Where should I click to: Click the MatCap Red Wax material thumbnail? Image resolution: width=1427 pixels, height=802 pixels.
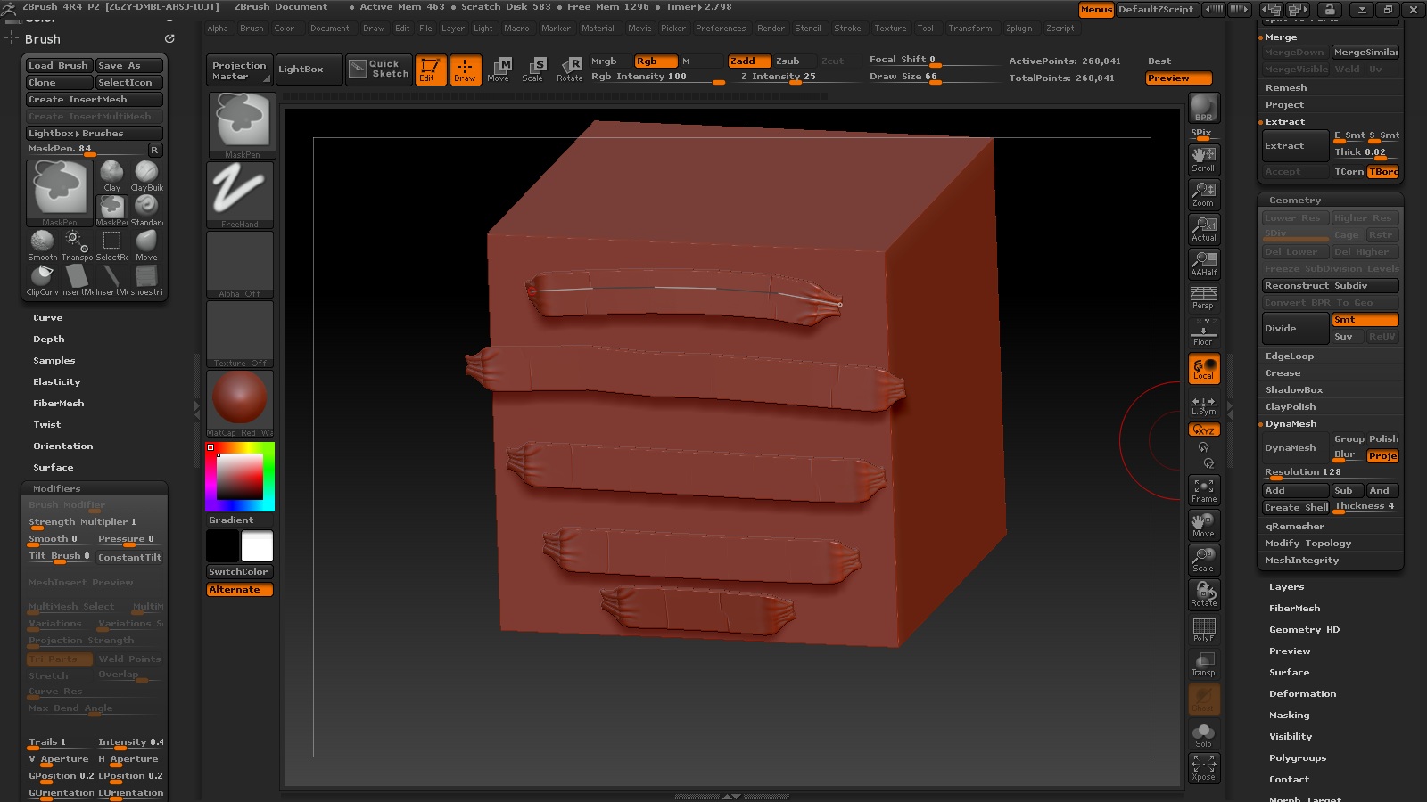pyautogui.click(x=240, y=398)
